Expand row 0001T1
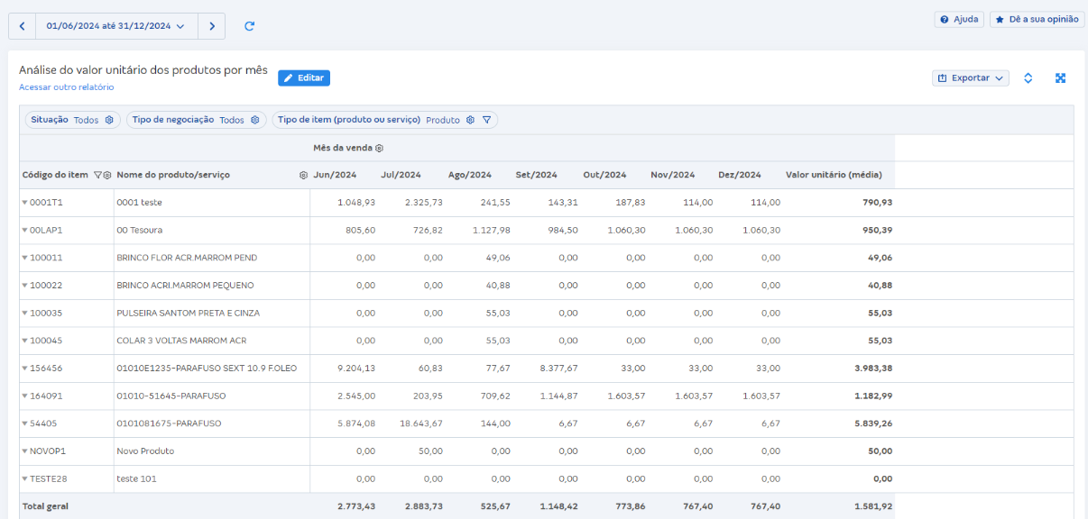The image size is (1088, 519). pos(24,203)
